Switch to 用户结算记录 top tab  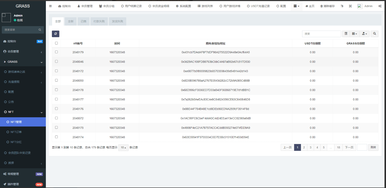[131, 6]
